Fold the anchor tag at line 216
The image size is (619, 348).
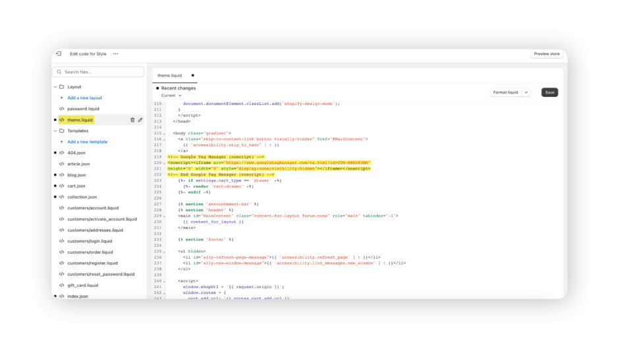tap(165, 139)
